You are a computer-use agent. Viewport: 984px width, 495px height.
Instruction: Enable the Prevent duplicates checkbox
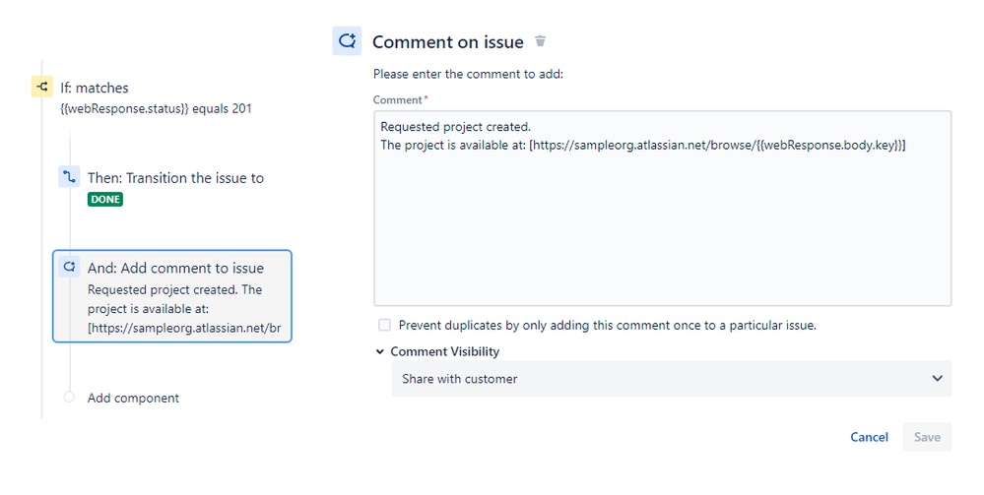(x=384, y=325)
